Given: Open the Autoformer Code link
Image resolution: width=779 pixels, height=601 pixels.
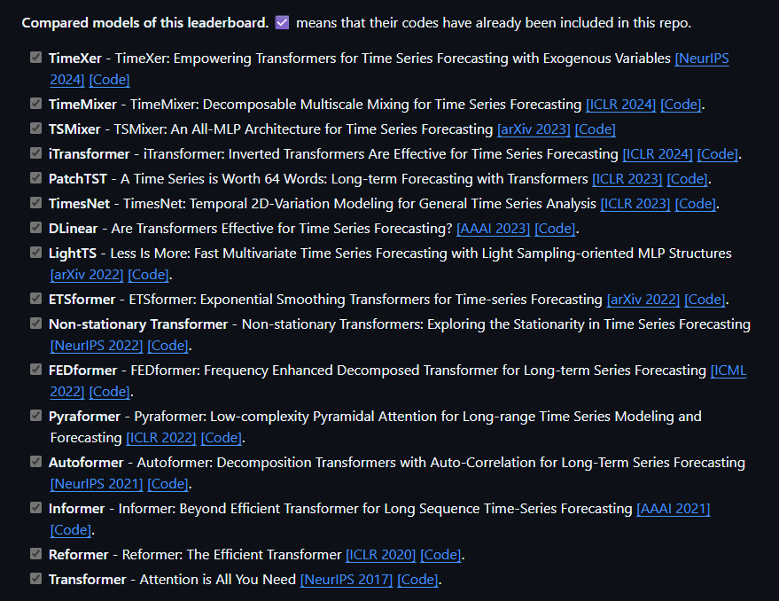Looking at the screenshot, I should [x=167, y=484].
